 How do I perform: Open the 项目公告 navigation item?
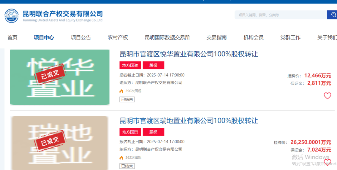click(x=81, y=37)
